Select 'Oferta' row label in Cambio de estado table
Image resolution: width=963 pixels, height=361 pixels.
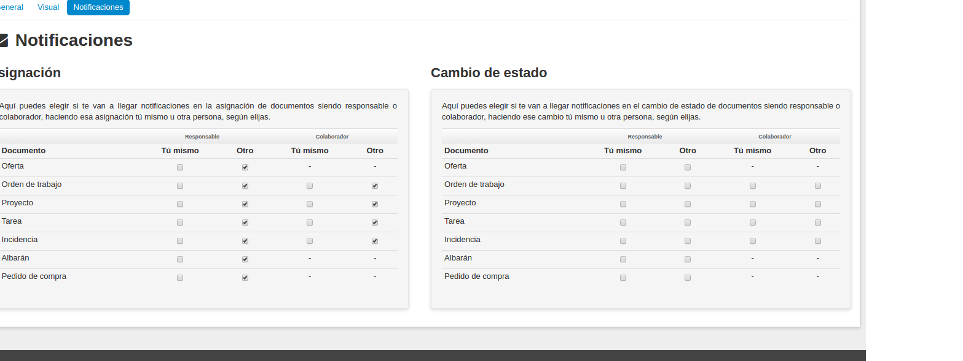[x=455, y=166]
